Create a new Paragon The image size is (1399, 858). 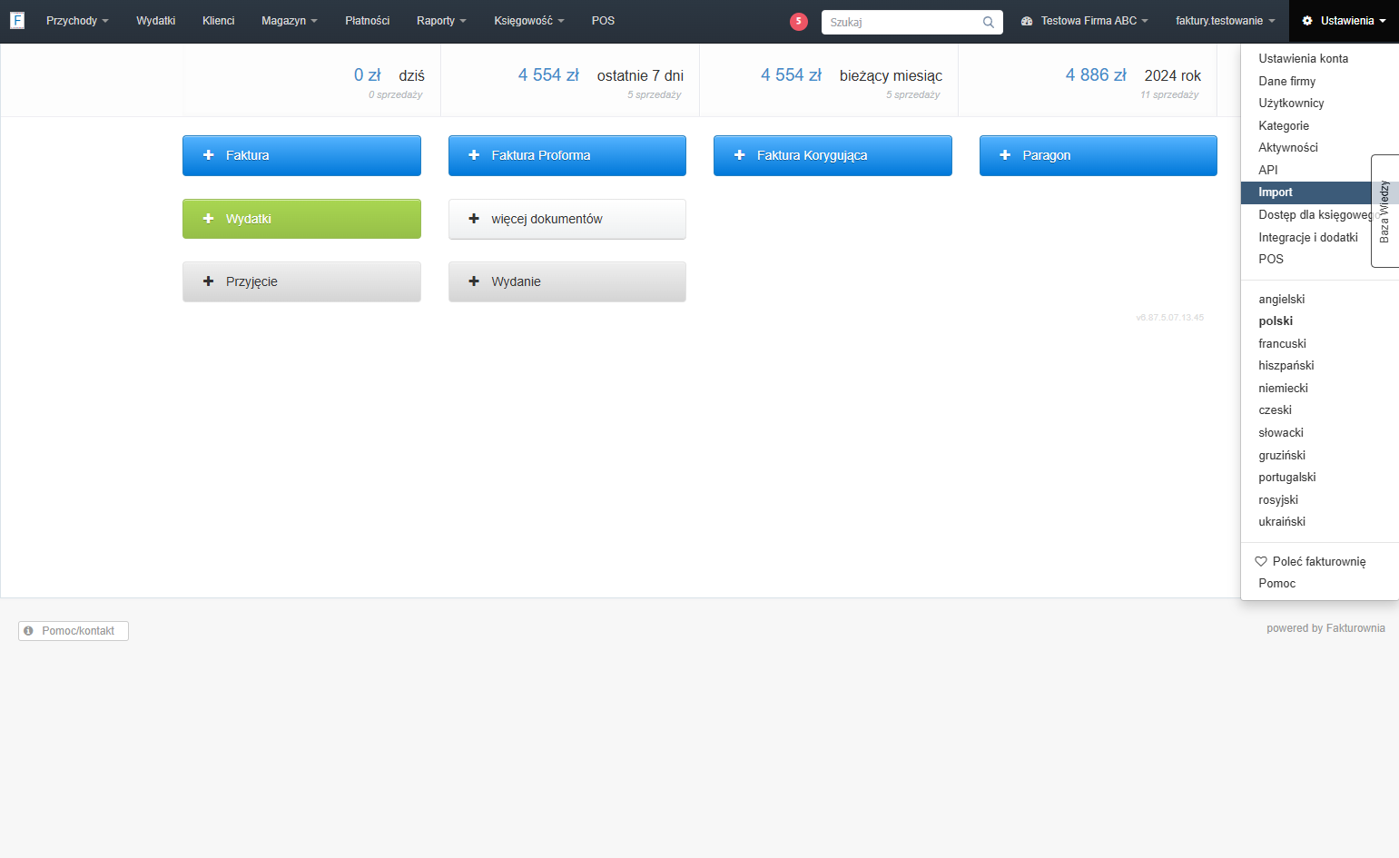1099,155
